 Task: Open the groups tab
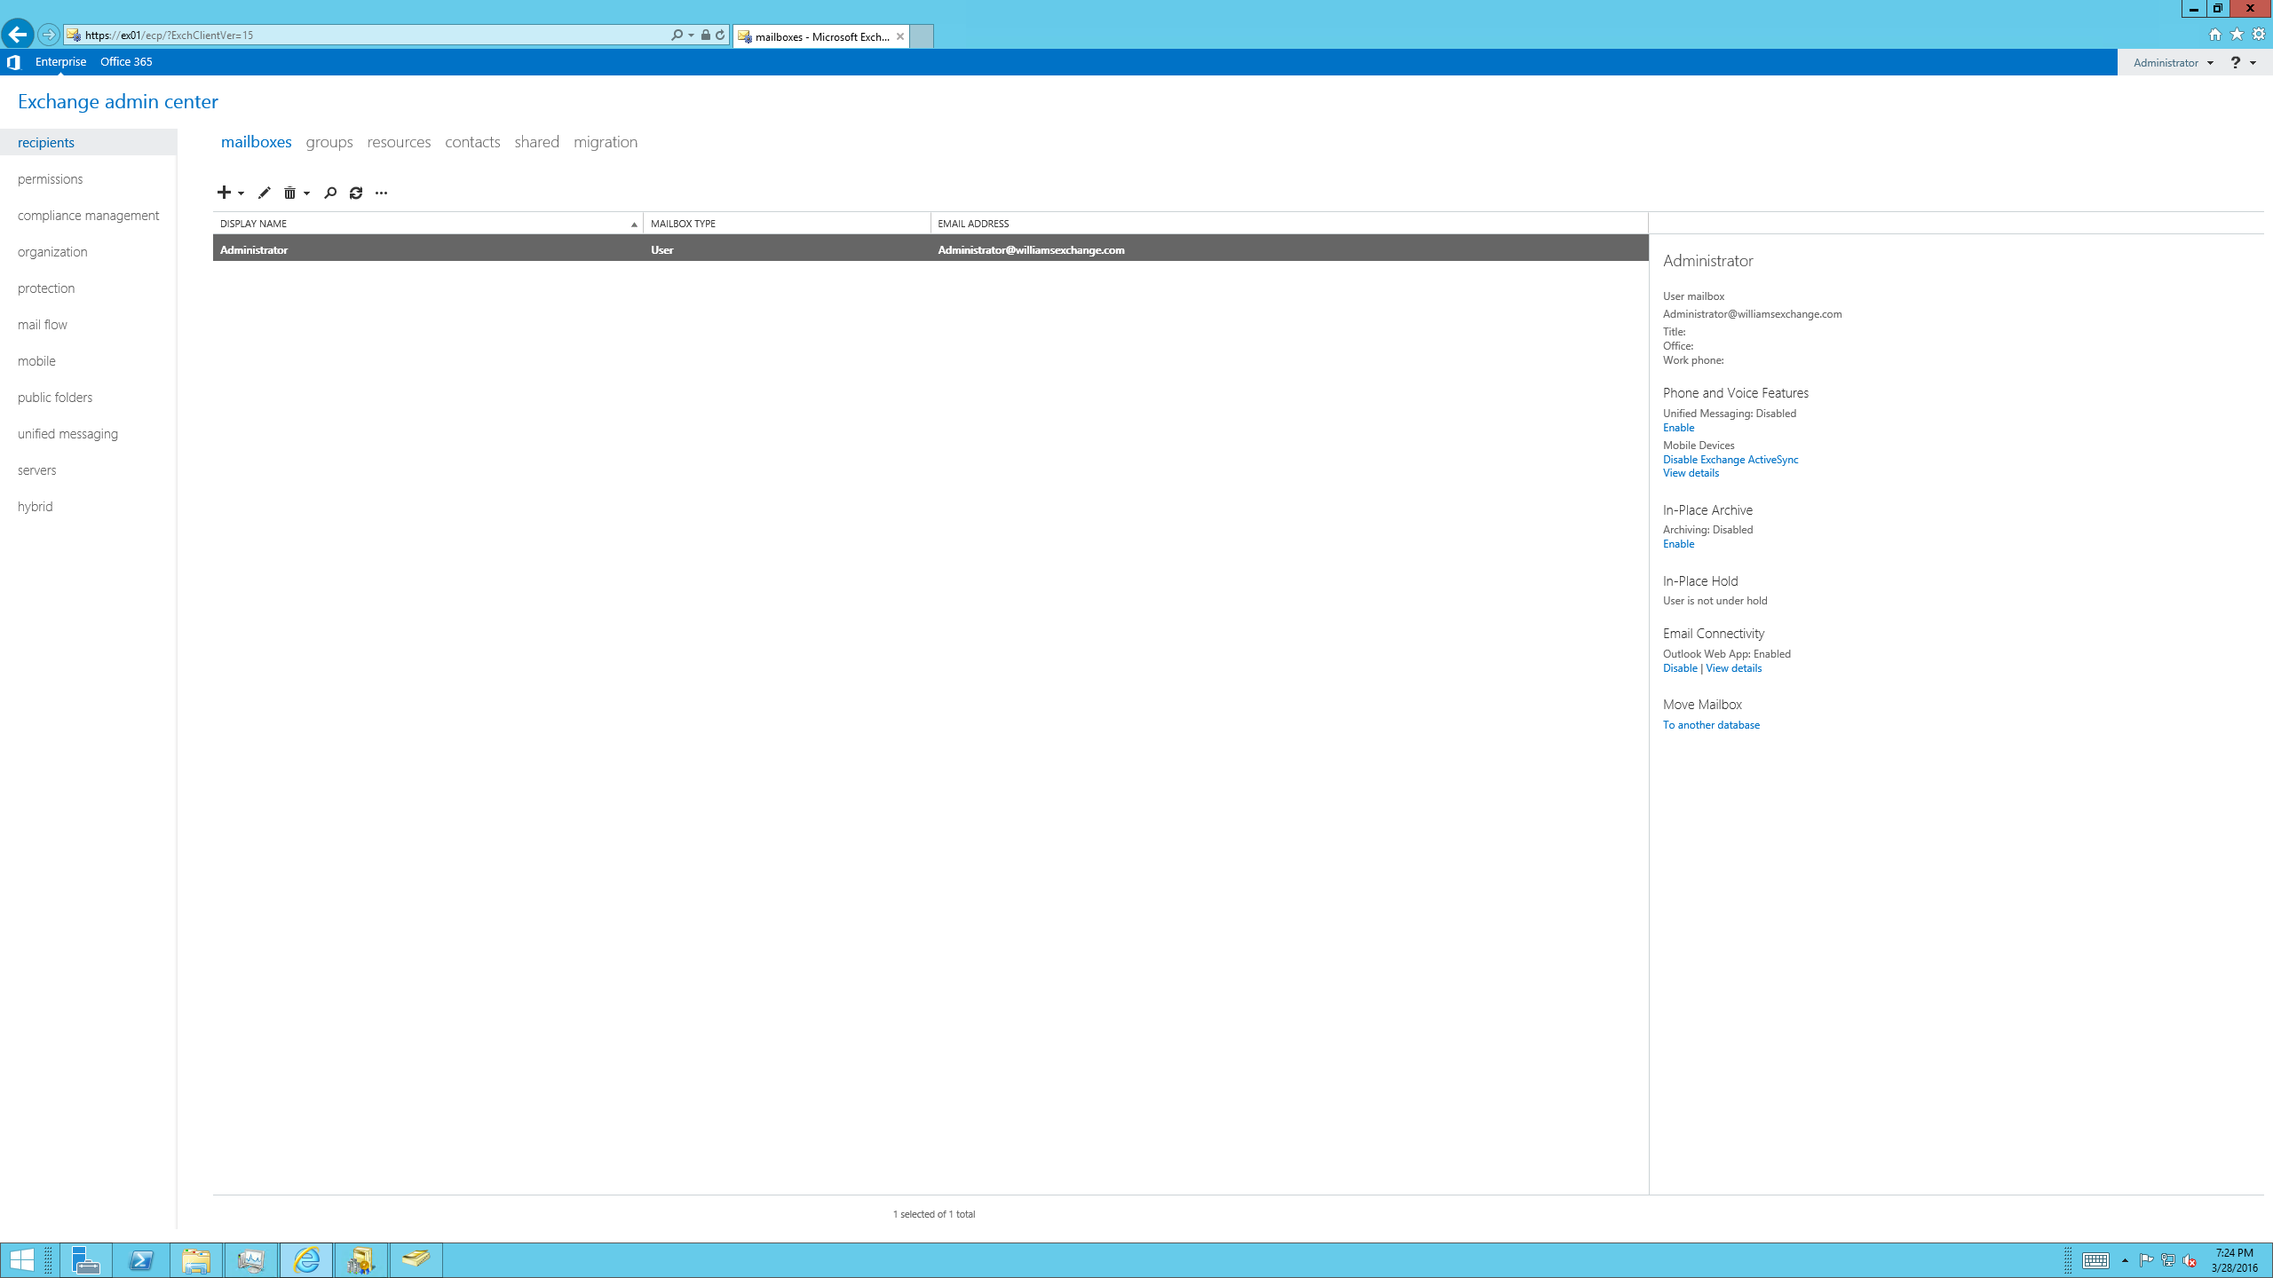point(329,140)
